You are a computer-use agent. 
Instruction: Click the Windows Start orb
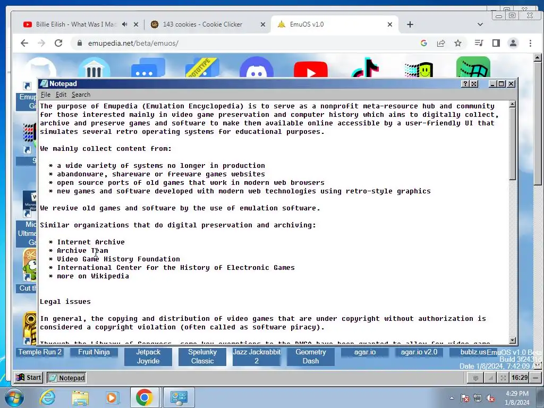(x=14, y=397)
